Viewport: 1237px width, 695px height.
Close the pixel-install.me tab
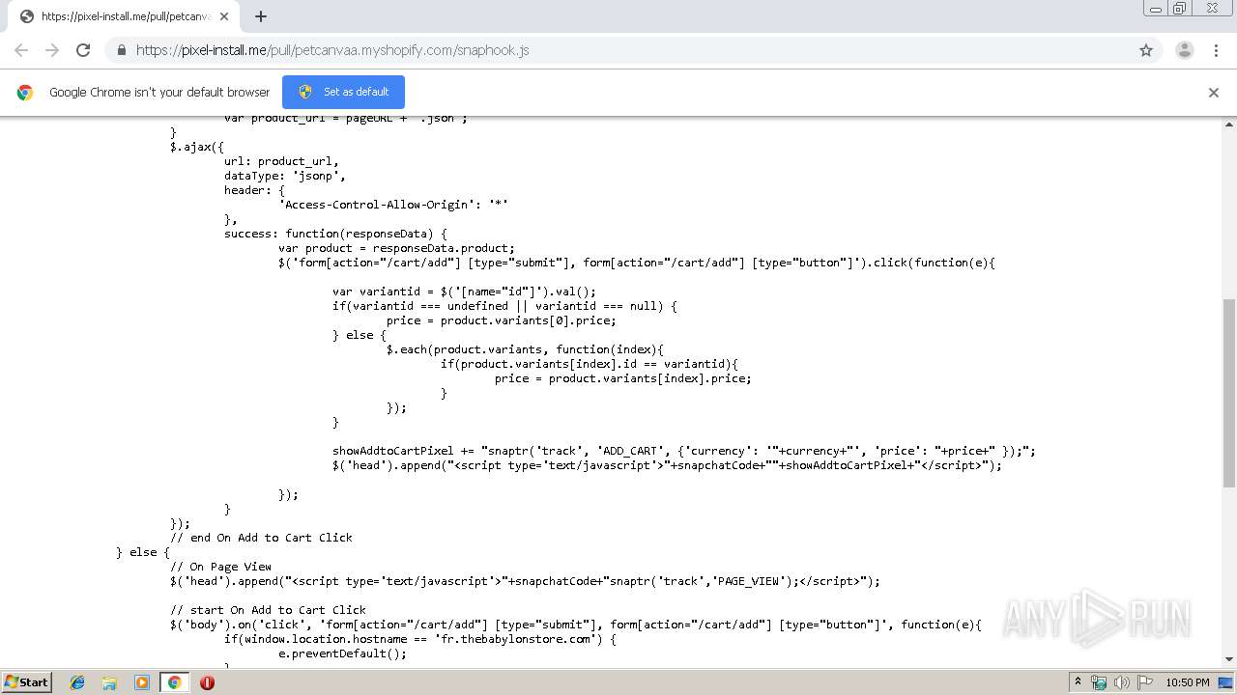225,16
